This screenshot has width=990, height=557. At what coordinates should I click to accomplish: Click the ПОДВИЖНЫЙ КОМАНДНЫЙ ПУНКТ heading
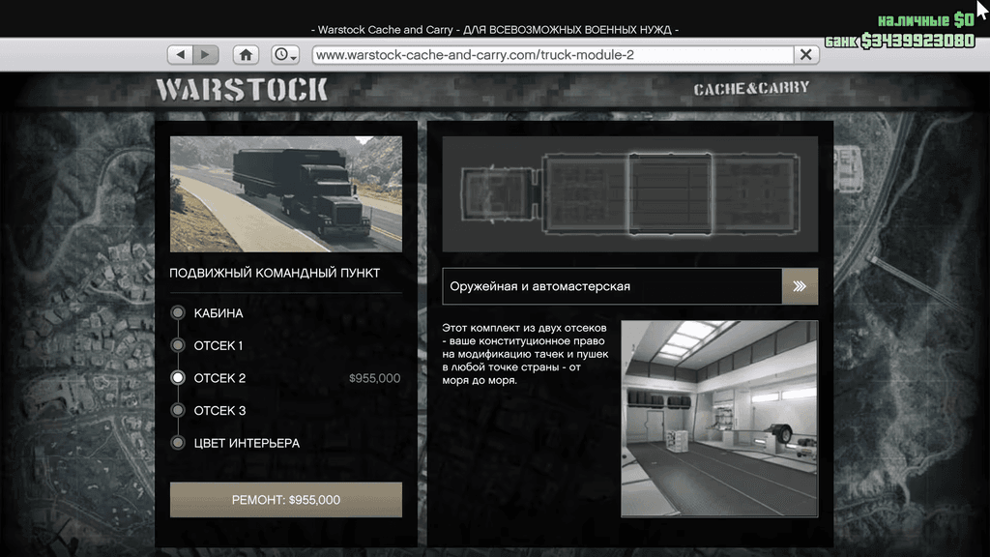[275, 273]
